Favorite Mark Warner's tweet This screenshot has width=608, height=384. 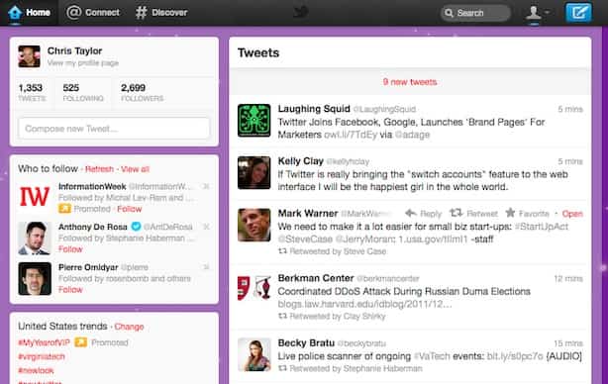[x=528, y=214]
